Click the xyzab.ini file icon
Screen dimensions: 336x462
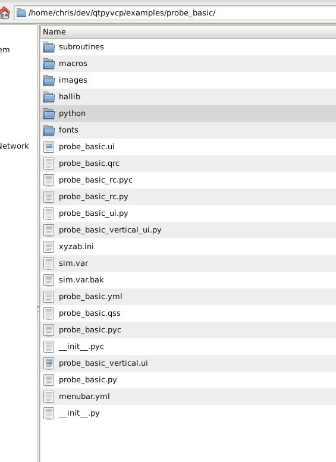tap(49, 247)
